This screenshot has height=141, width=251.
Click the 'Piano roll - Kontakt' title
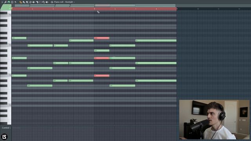click(x=64, y=2)
